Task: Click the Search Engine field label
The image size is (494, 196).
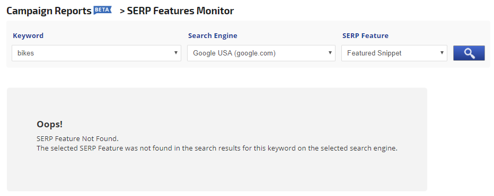Action: tap(213, 36)
